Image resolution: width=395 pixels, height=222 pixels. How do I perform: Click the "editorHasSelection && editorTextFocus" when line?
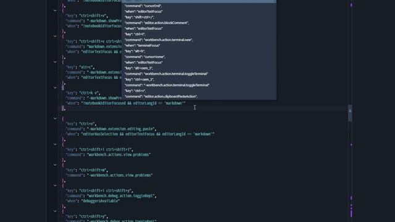[x=140, y=134]
